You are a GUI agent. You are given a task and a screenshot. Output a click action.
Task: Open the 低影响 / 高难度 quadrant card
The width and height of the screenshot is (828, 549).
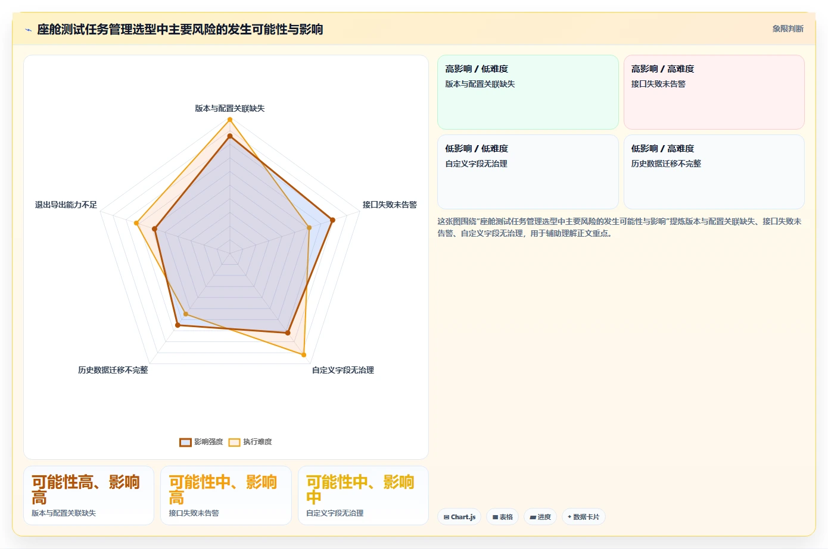(714, 172)
